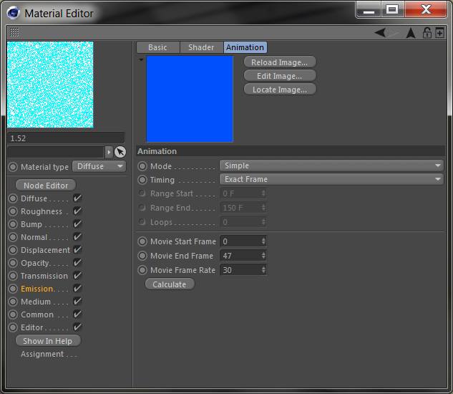
Task: Click the Diffuse channel animation dot
Action: [x=13, y=198]
